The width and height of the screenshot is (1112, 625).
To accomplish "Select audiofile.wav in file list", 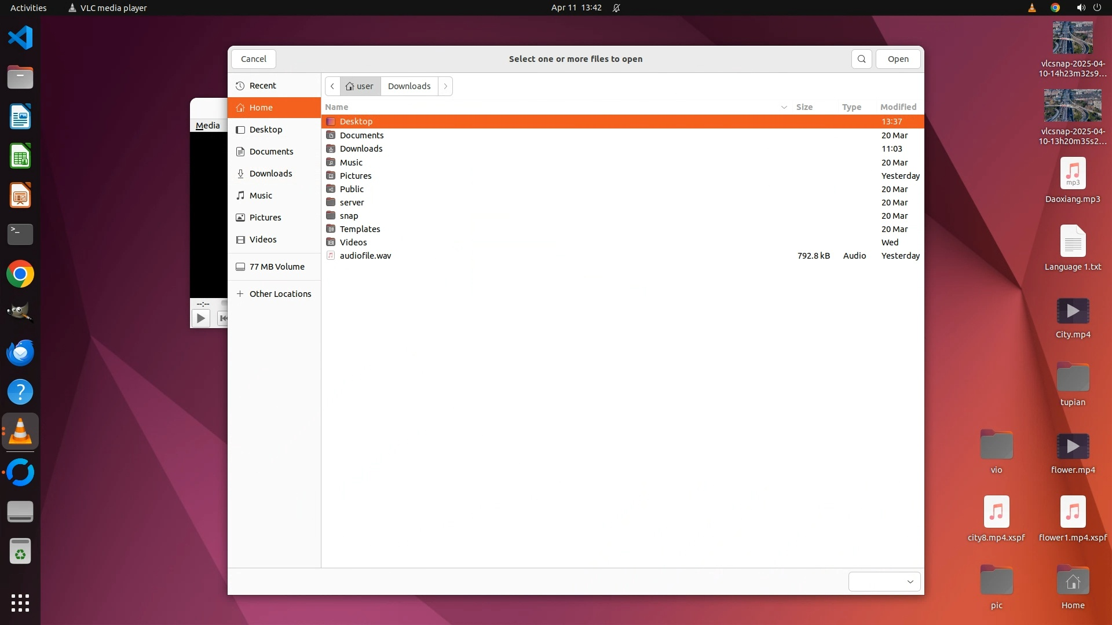I will 365,256.
